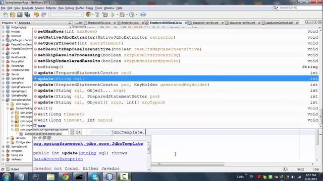Click the Save All toolbar icon
The width and height of the screenshot is (323, 181).
click(x=27, y=15)
